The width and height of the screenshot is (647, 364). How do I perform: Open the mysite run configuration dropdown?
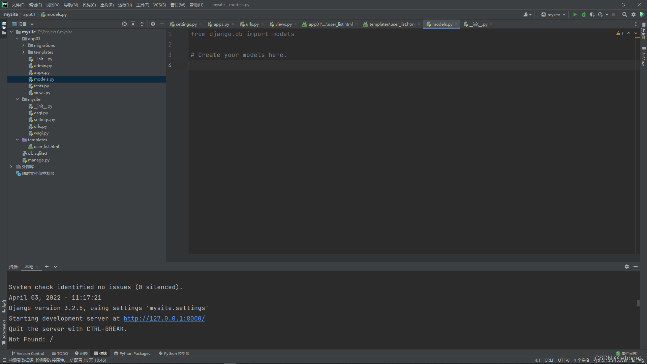553,14
